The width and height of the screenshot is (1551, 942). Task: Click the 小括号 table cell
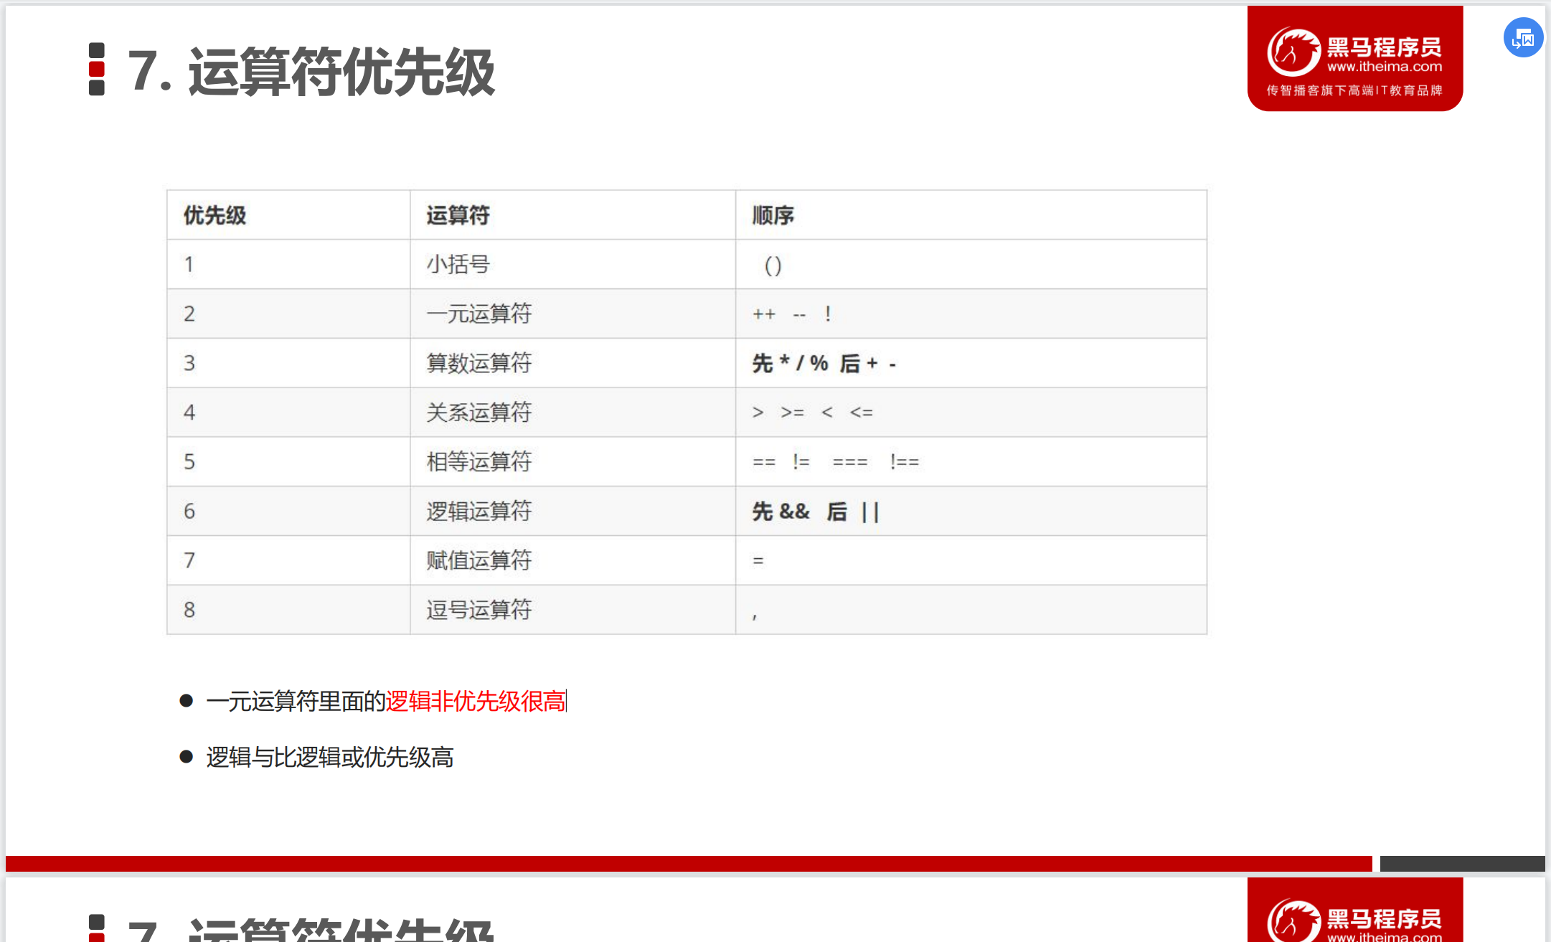pyautogui.click(x=572, y=264)
